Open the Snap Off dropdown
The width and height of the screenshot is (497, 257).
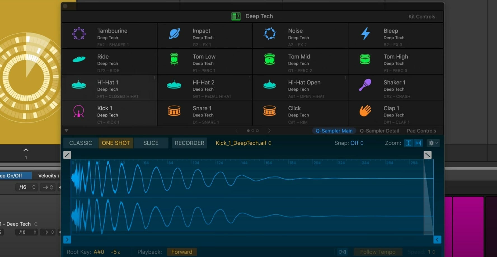coord(349,143)
